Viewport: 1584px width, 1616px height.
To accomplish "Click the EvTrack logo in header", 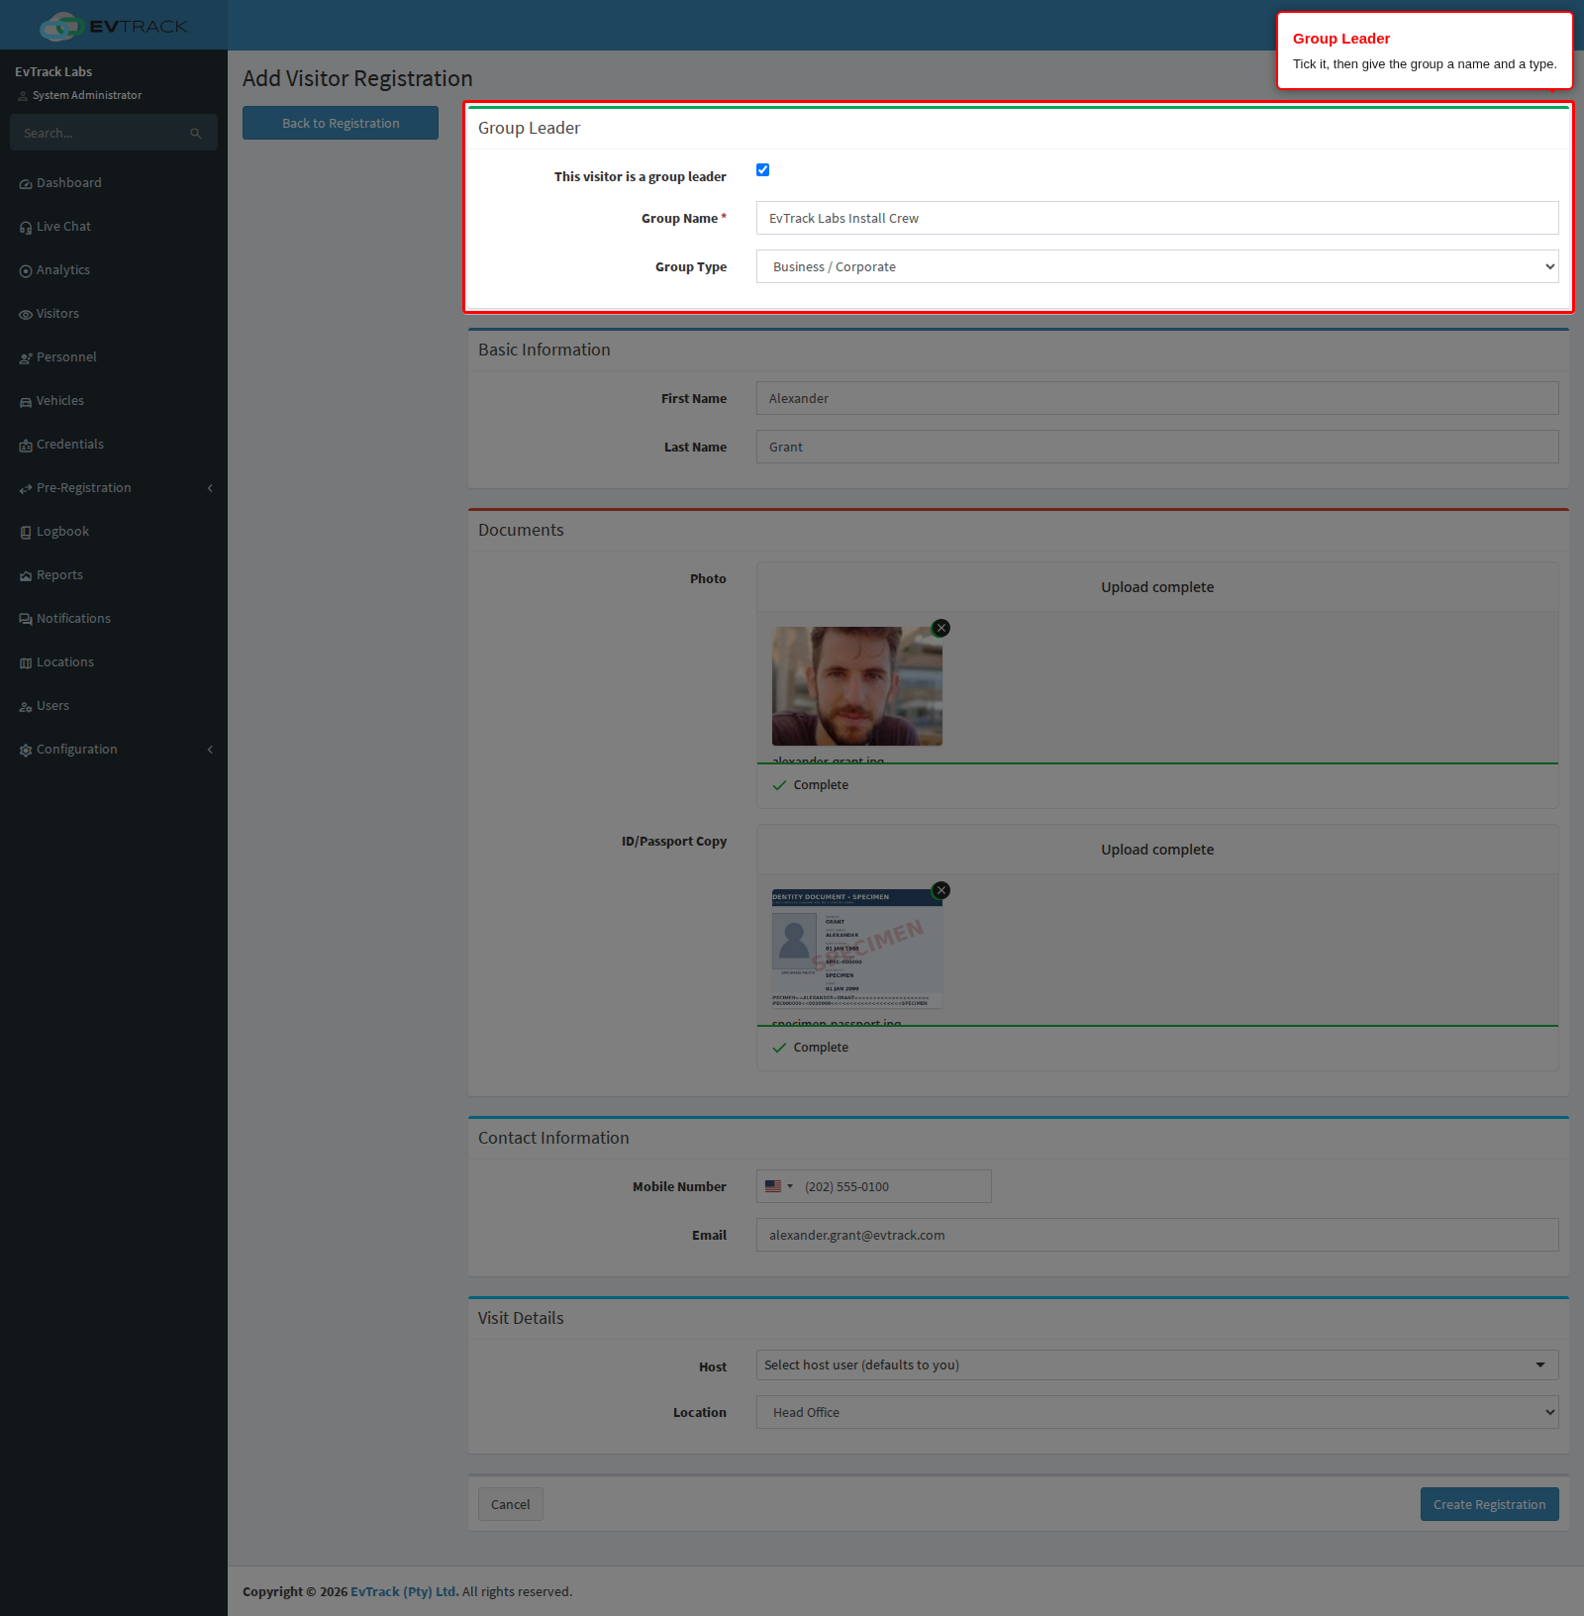I will (114, 26).
